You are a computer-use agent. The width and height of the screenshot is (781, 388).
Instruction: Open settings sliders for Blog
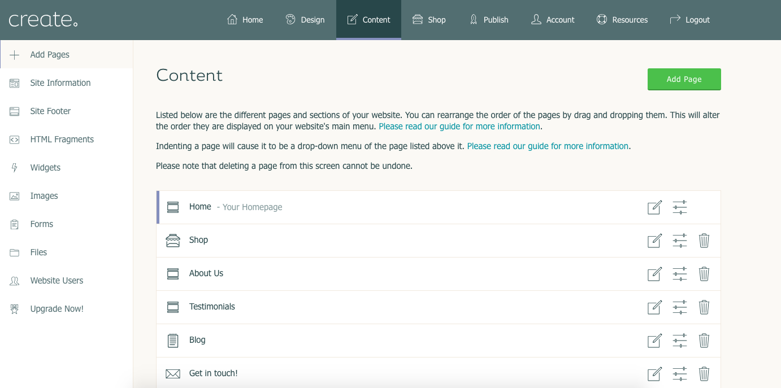pos(680,341)
